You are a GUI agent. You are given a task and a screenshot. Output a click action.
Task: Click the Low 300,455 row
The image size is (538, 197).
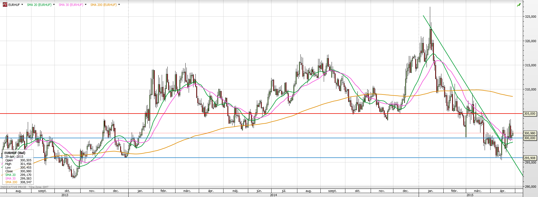point(18,167)
